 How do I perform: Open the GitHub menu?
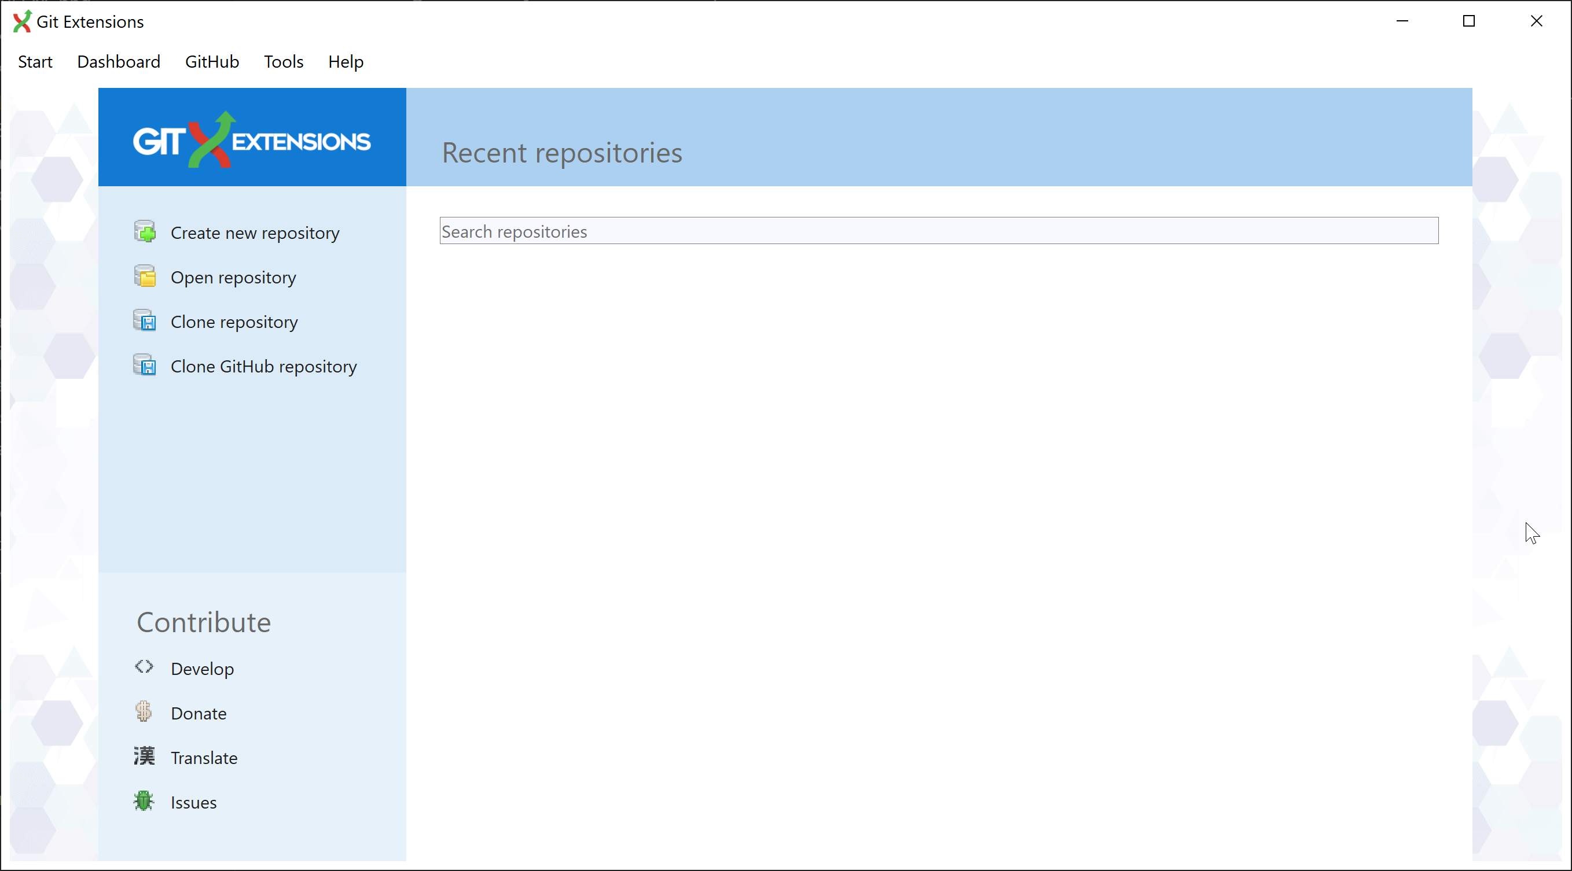coord(212,62)
